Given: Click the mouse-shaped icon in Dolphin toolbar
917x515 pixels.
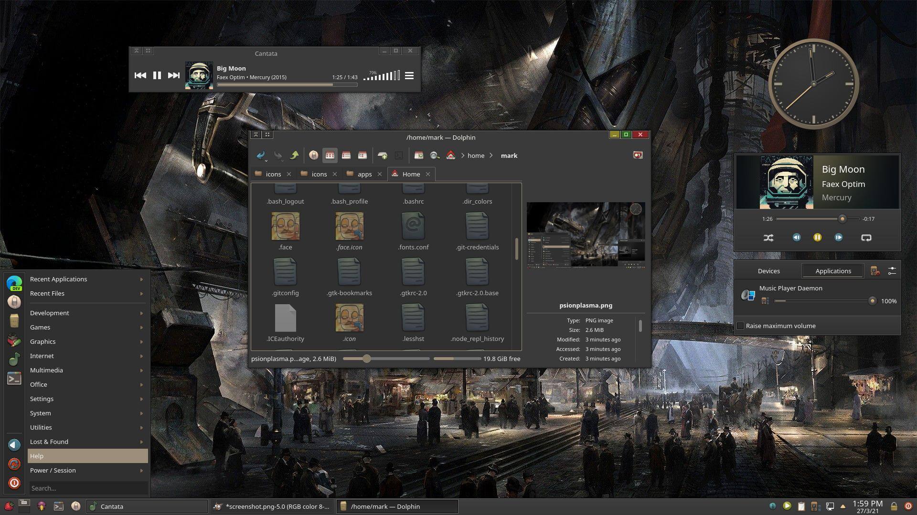Looking at the screenshot, I should coord(313,155).
